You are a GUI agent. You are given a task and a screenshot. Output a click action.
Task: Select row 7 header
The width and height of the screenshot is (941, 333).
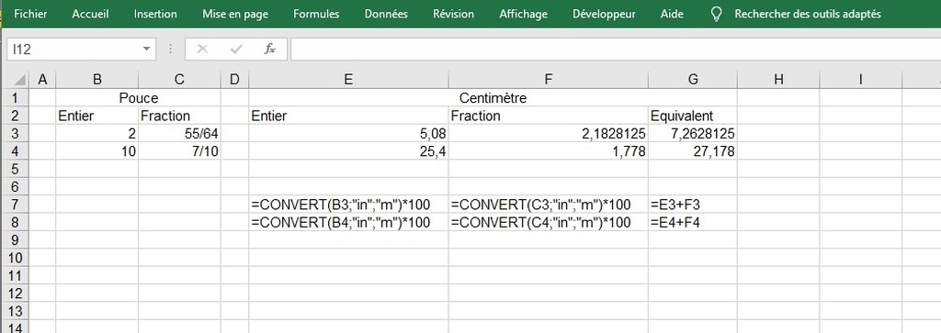click(17, 205)
